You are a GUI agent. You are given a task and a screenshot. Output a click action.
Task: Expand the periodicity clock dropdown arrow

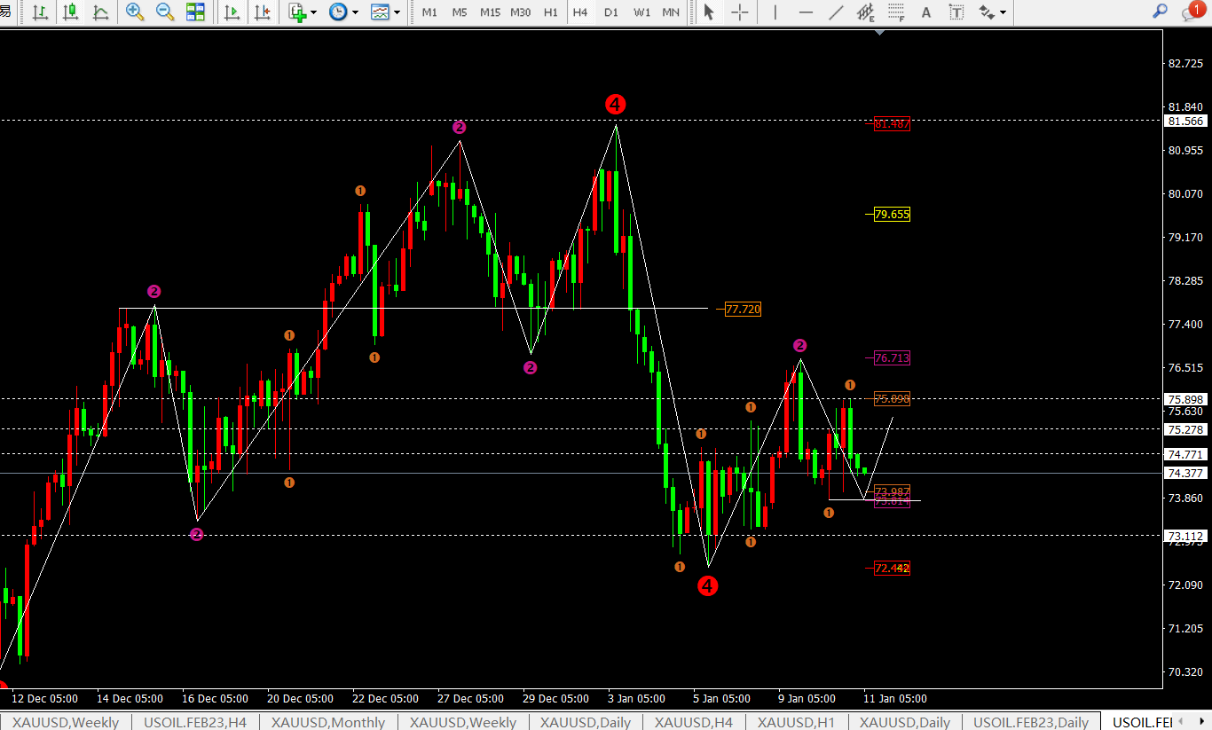pyautogui.click(x=356, y=12)
